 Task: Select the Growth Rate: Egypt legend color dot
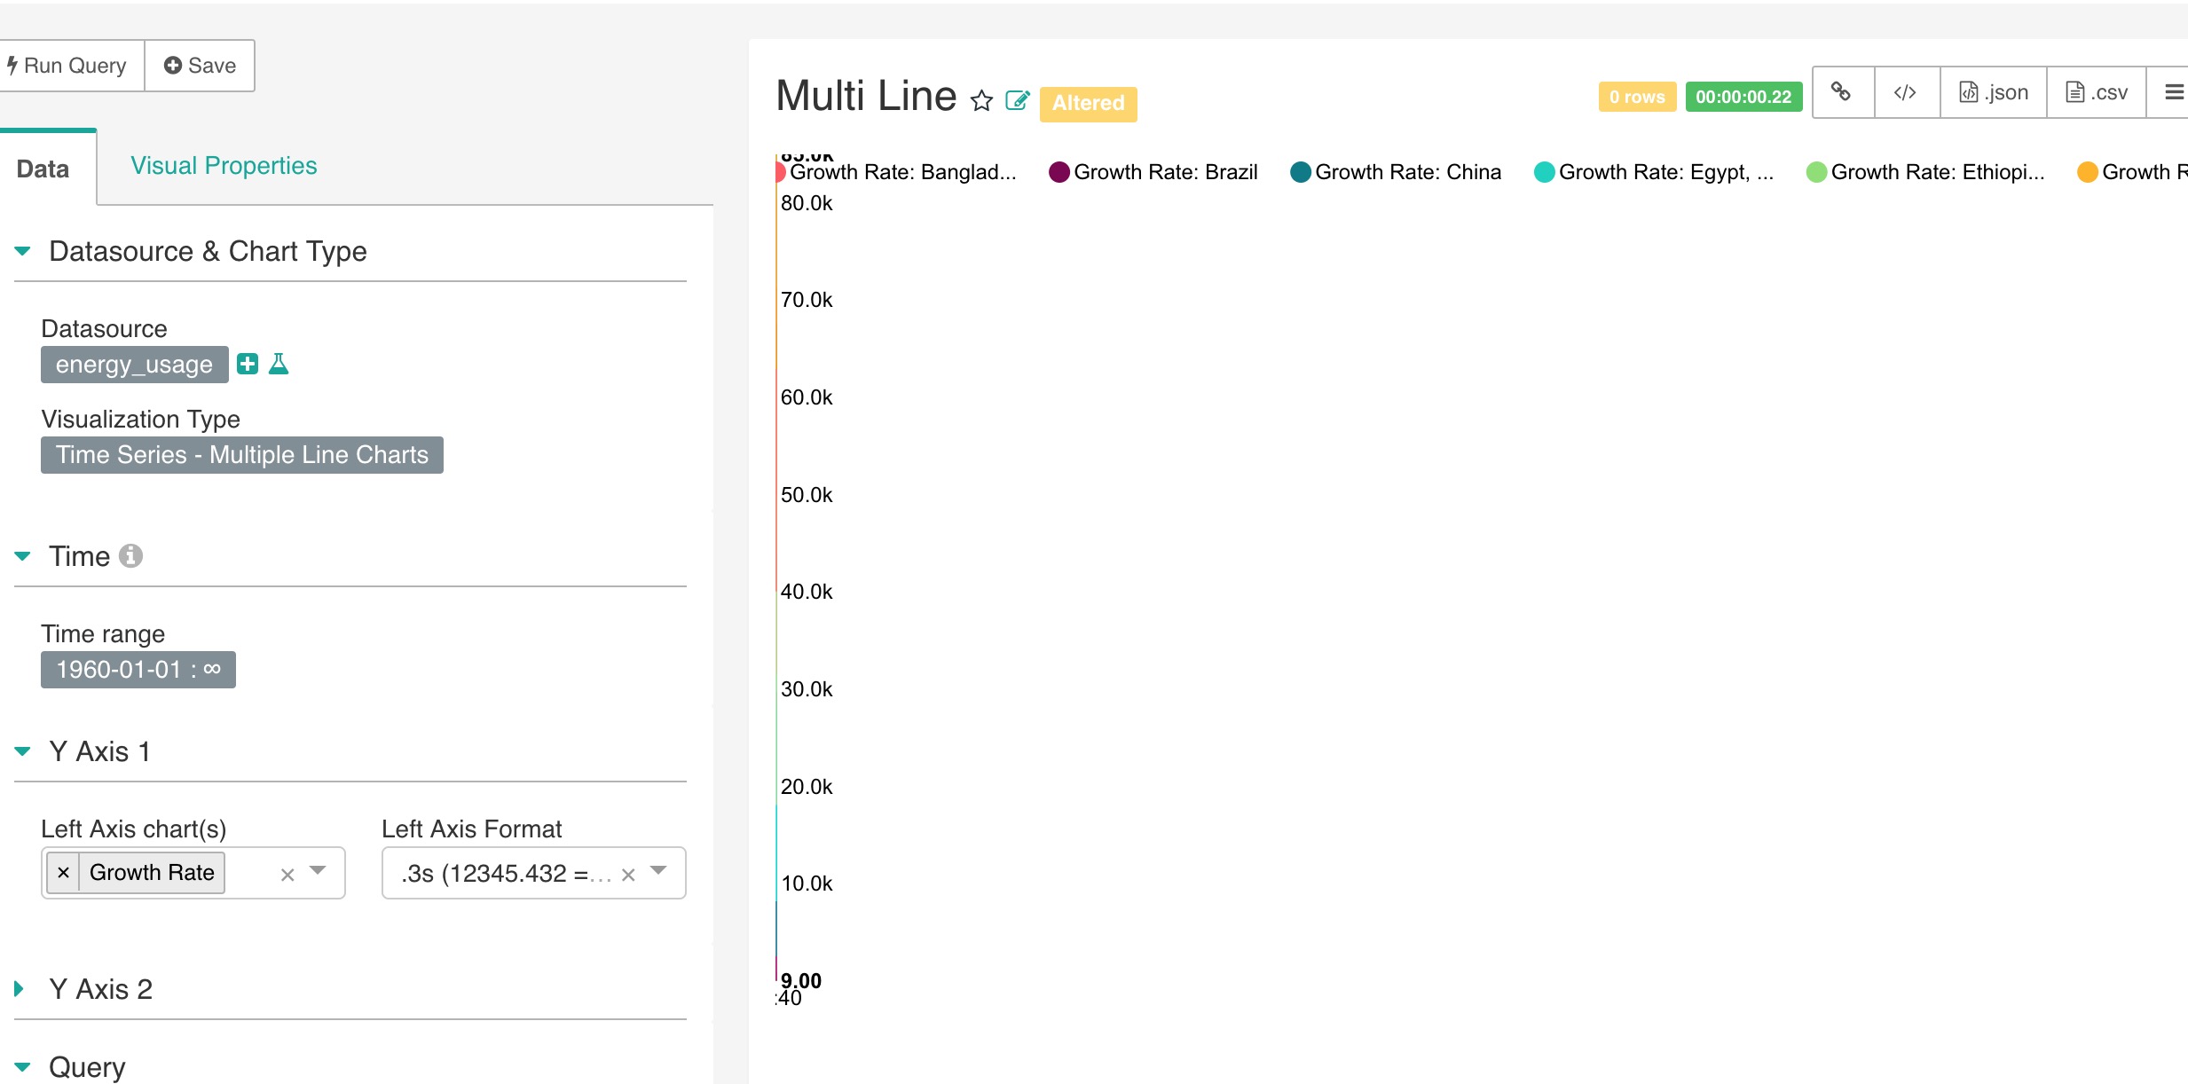(x=1545, y=171)
